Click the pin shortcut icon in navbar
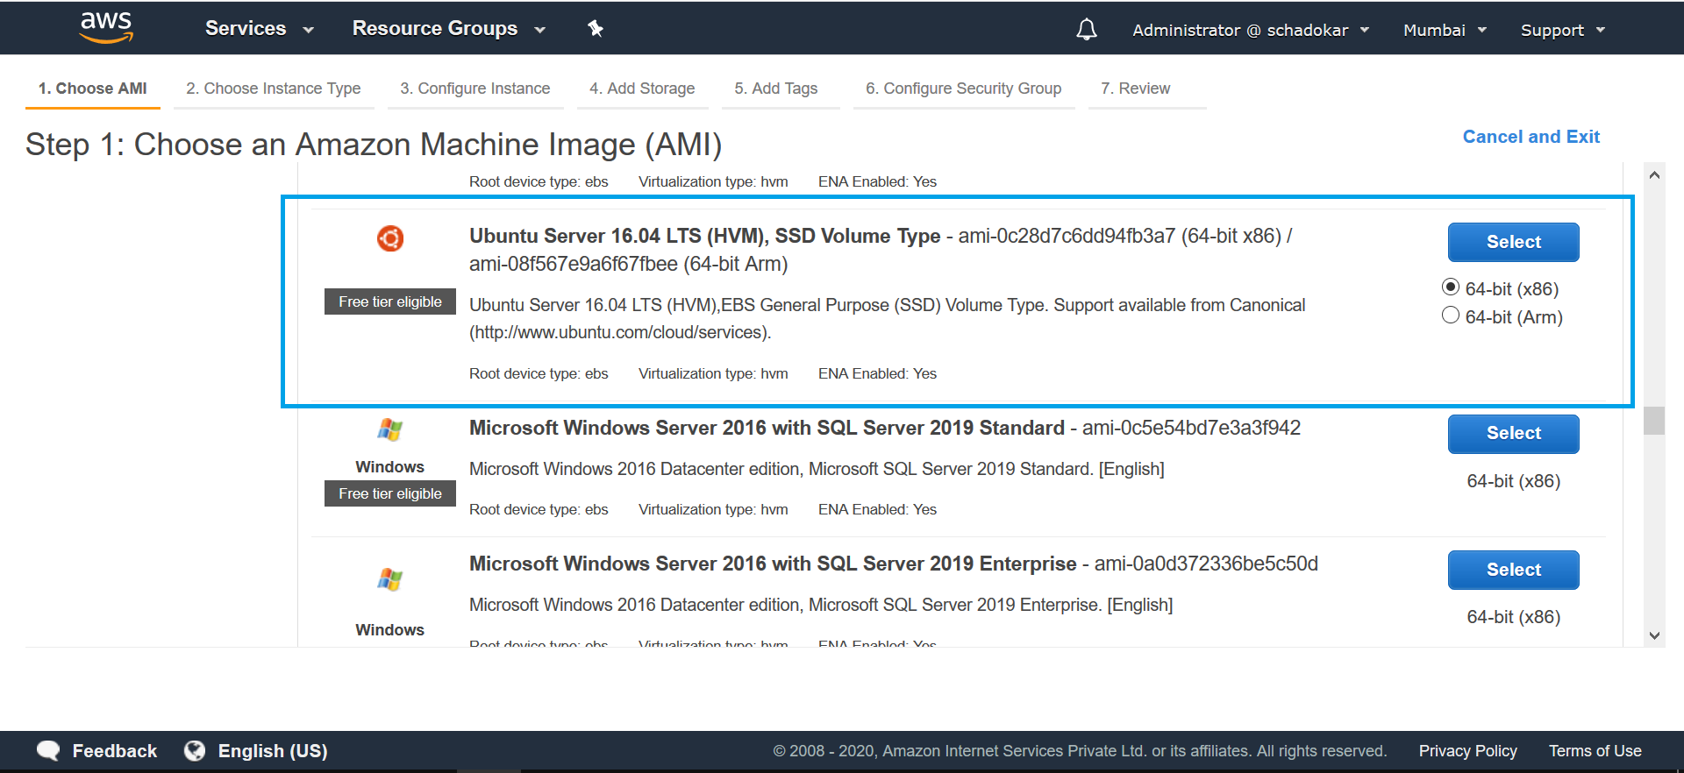1684x773 pixels. 596,29
